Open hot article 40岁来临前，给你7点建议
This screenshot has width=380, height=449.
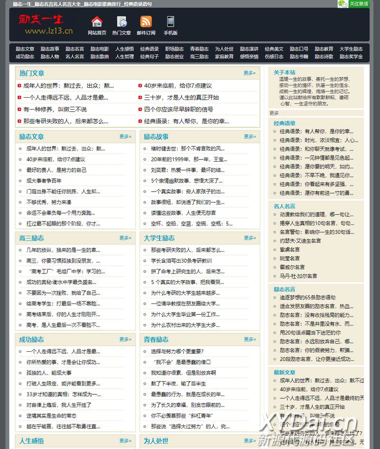[x=178, y=86]
